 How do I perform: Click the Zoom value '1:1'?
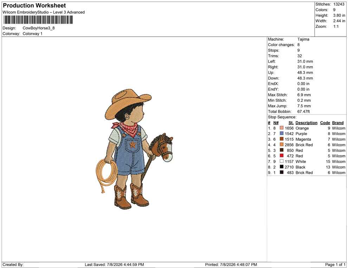[x=336, y=26]
